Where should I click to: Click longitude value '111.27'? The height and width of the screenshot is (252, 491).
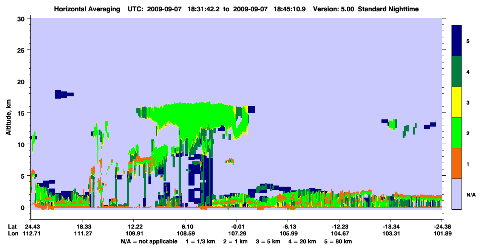tap(82, 233)
